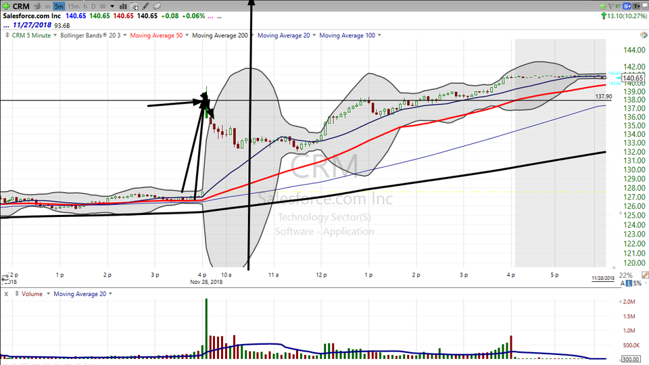Image resolution: width=649 pixels, height=365 pixels.
Task: Expand the Volume indicator dropdown
Action: click(48, 294)
